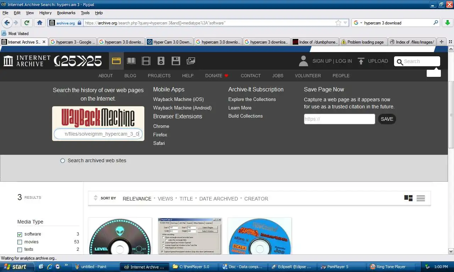This screenshot has height=272, width=454.
Task: Switch to Problem loading page tab
Action: coord(364,42)
